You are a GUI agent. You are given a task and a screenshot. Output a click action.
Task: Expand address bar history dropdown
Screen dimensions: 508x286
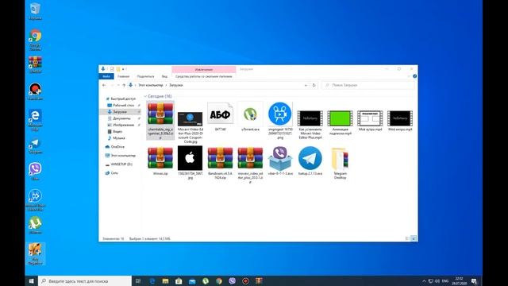point(306,85)
